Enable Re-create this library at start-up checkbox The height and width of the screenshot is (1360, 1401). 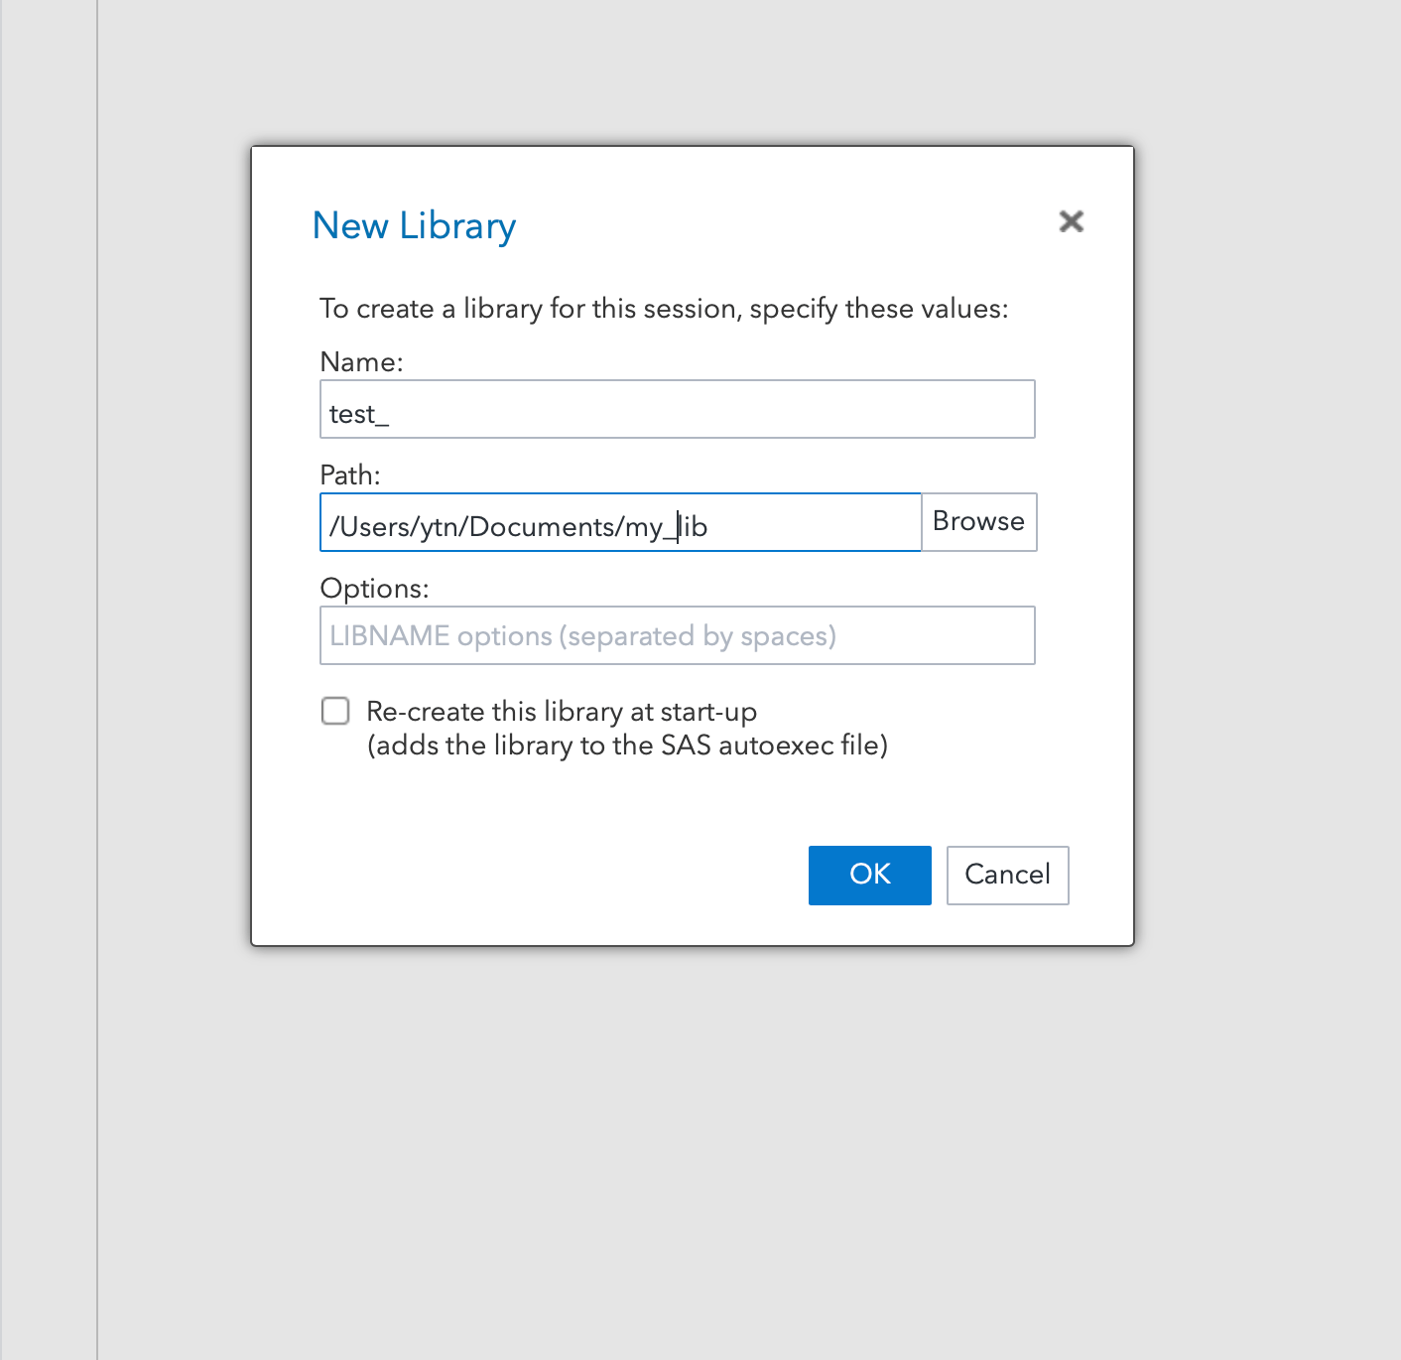coord(335,711)
